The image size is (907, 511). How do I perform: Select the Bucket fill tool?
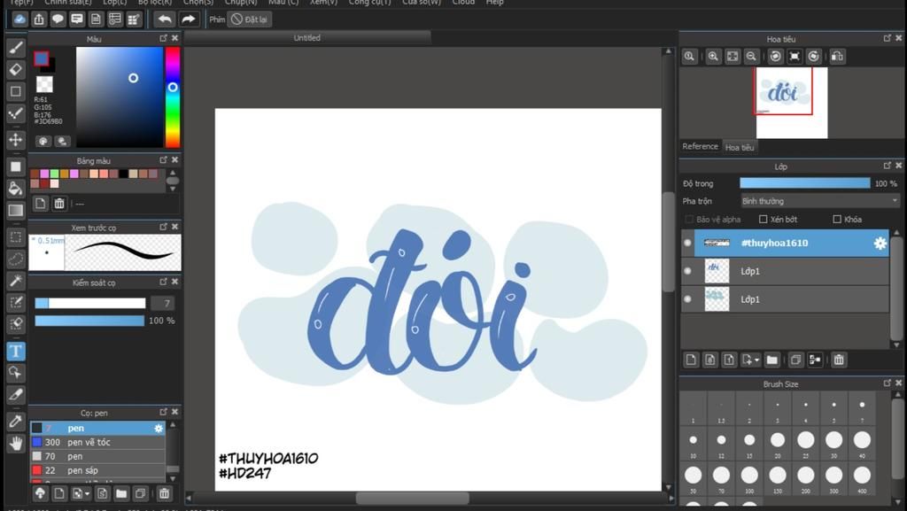tap(16, 189)
